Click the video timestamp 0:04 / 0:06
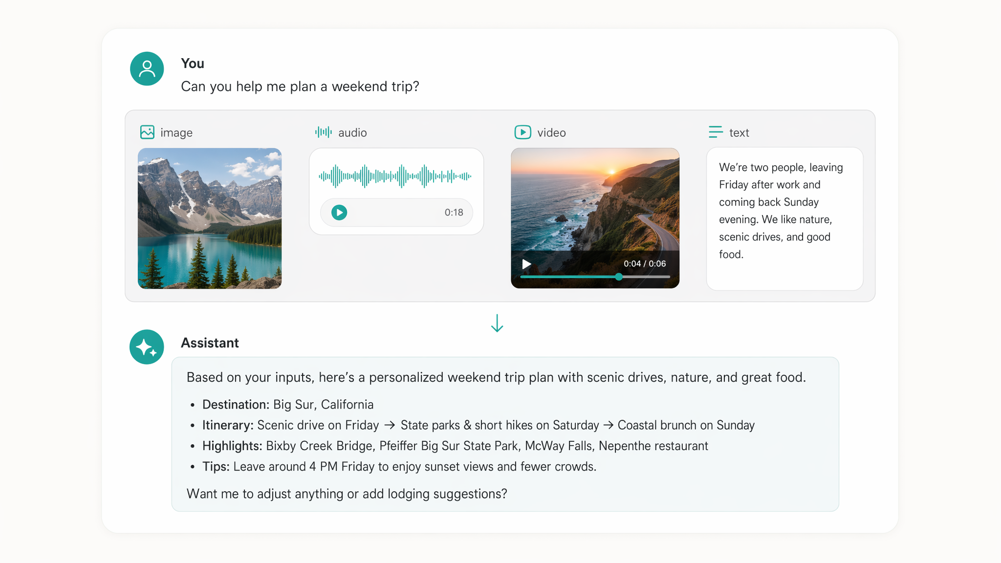The image size is (1001, 563). 645,264
